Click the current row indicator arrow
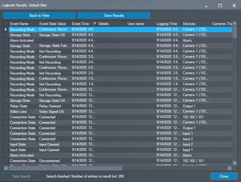 [6, 29]
